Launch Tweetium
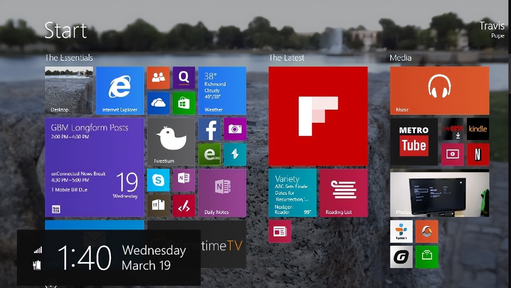This screenshot has height=288, width=511. tap(171, 141)
